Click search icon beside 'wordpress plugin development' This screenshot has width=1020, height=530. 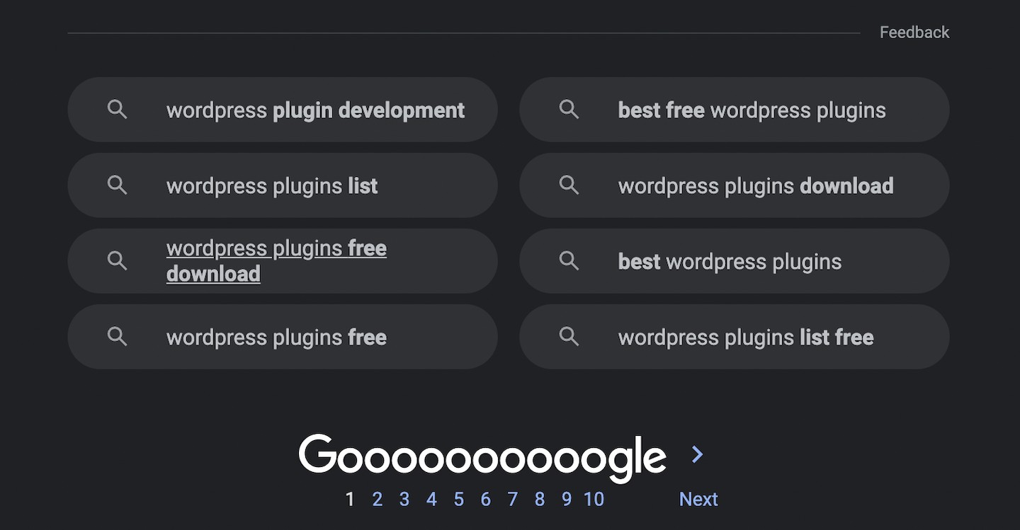point(117,110)
